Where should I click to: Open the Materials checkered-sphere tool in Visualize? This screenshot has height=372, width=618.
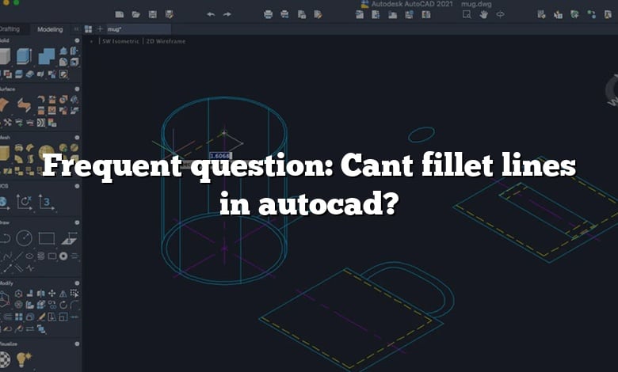[x=5, y=359]
